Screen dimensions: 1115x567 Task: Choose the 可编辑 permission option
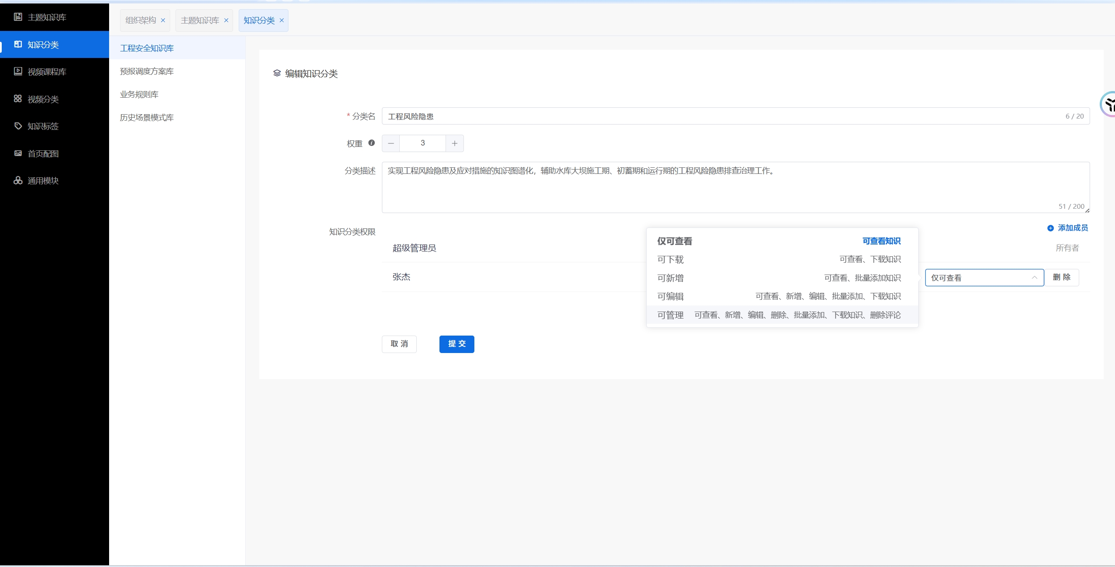670,296
